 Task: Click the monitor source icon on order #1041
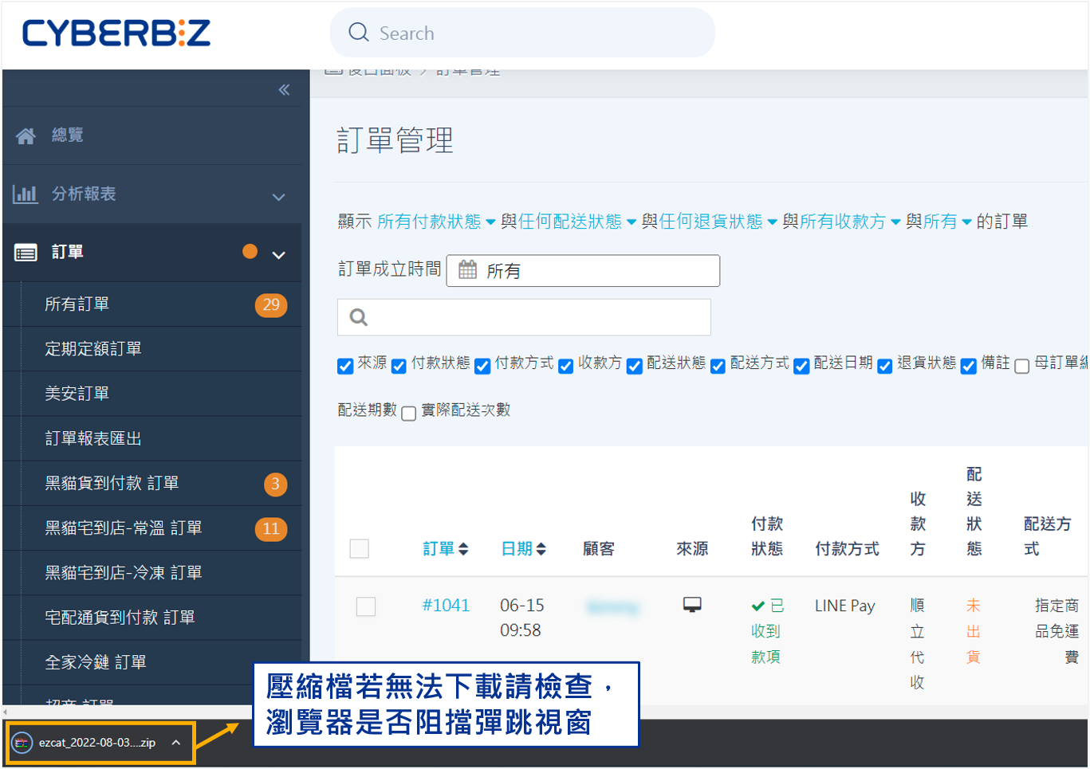(692, 605)
